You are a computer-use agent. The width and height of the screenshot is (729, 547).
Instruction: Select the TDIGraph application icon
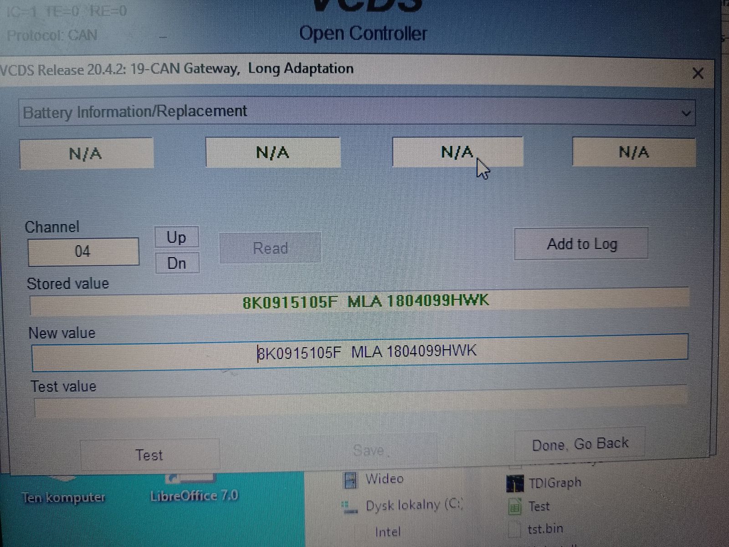coord(515,483)
